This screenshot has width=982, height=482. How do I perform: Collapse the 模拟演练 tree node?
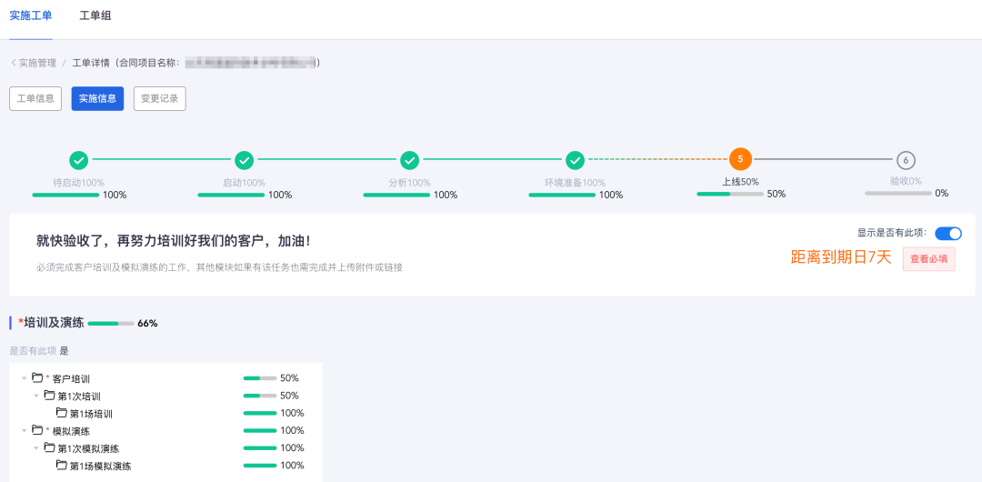pos(25,430)
